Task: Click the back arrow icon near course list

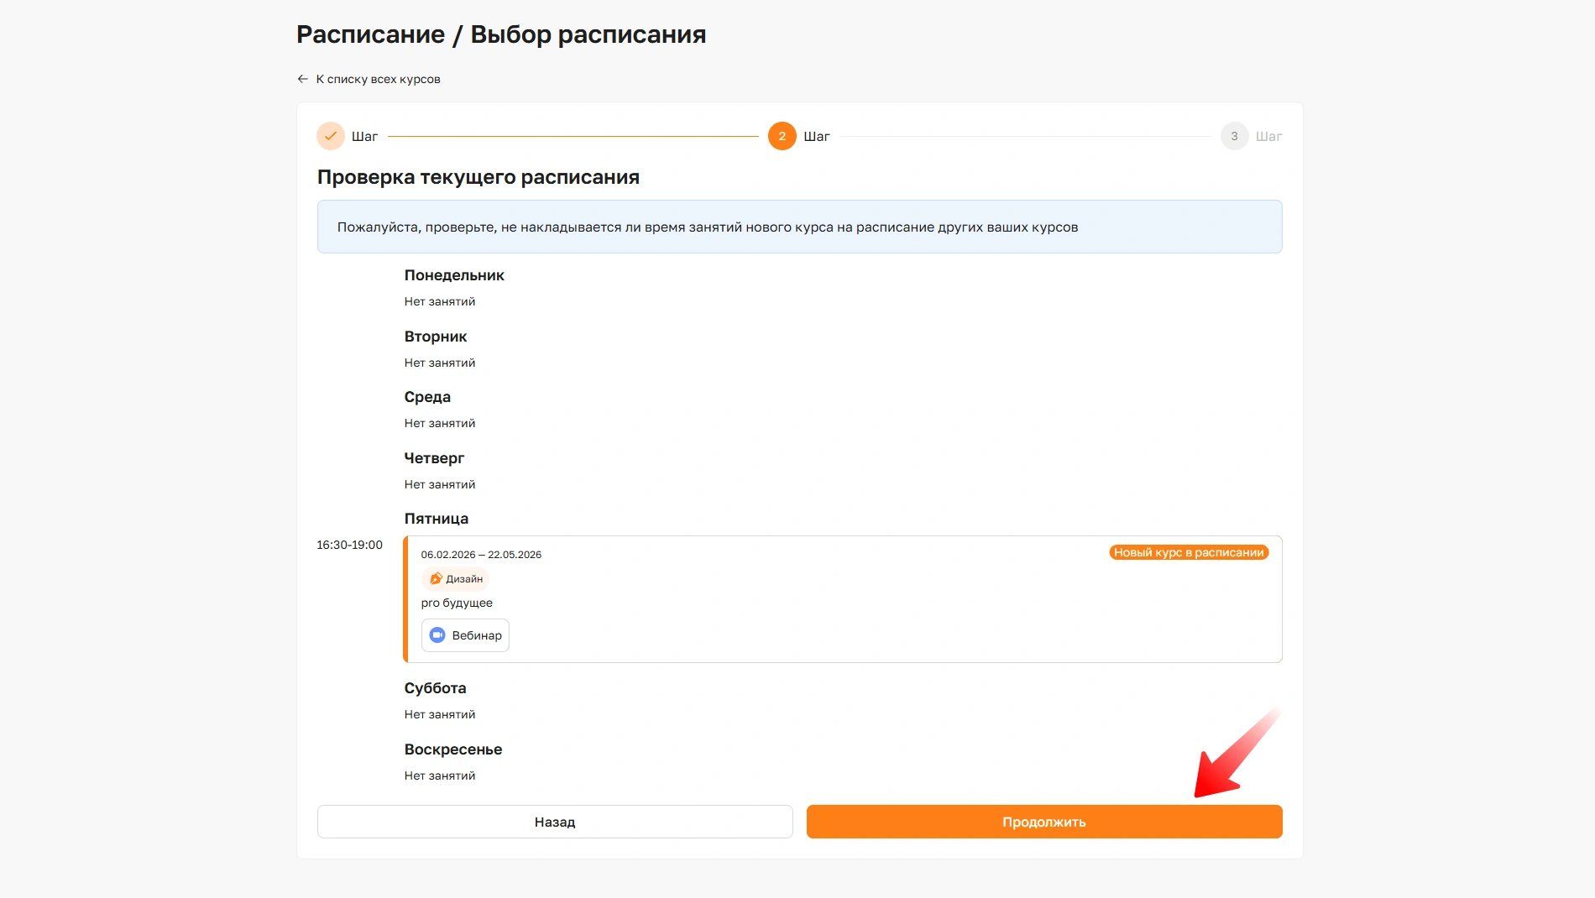Action: click(x=302, y=79)
